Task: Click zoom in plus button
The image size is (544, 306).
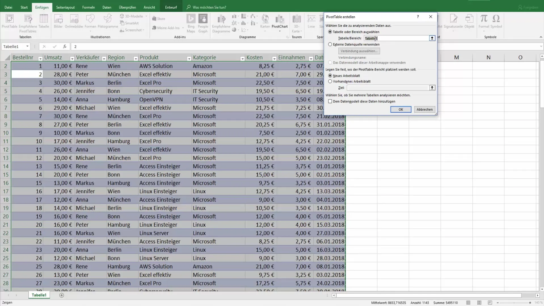Action: point(530,303)
